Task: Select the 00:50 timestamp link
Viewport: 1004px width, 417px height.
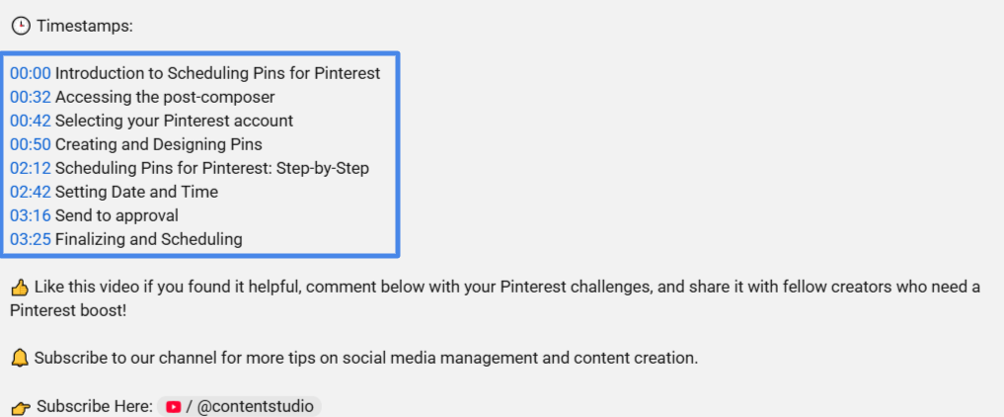Action: tap(30, 145)
